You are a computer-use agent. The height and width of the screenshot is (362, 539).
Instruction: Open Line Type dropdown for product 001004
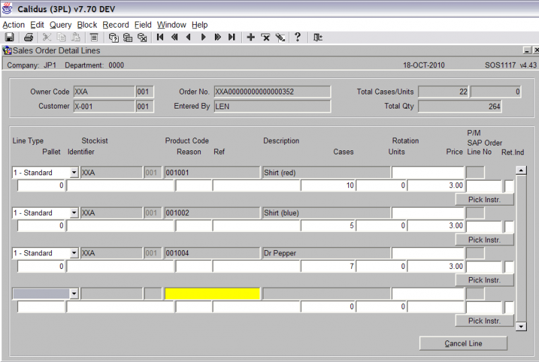coord(74,253)
